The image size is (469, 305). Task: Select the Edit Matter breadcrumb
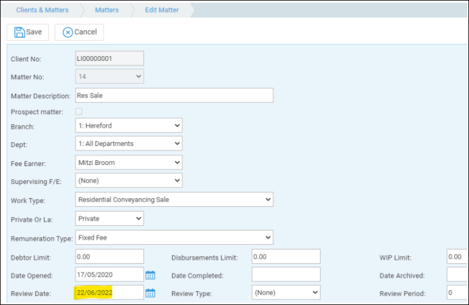161,10
